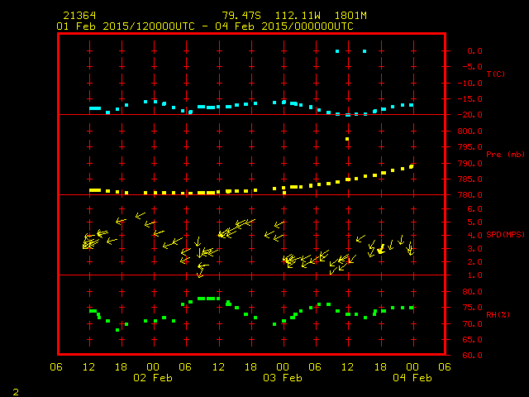The width and height of the screenshot is (529, 397).
Task: Click the station ID text 21364
Action: [x=79, y=16]
